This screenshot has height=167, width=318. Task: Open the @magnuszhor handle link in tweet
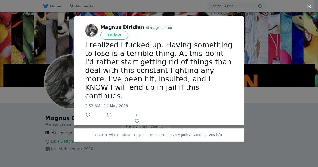point(159,28)
